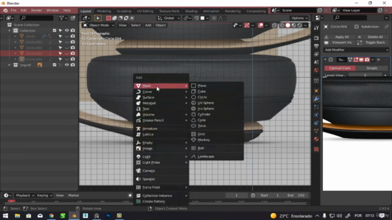Open the Modifier properties wrench icon
The height and width of the screenshot is (220, 392).
(316, 99)
